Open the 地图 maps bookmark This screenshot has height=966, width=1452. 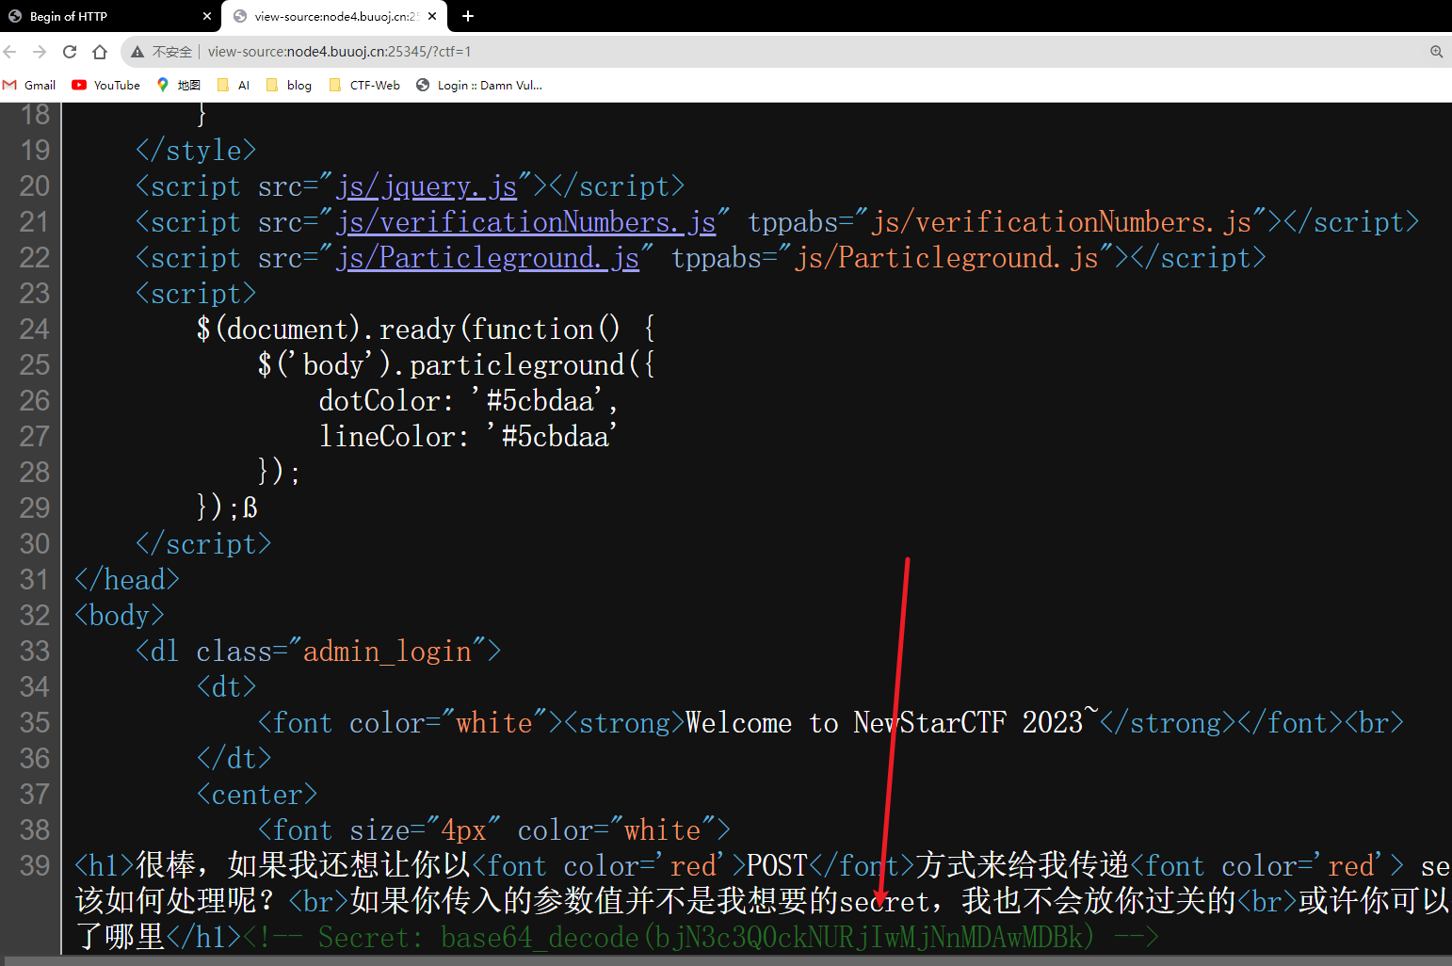(x=178, y=85)
